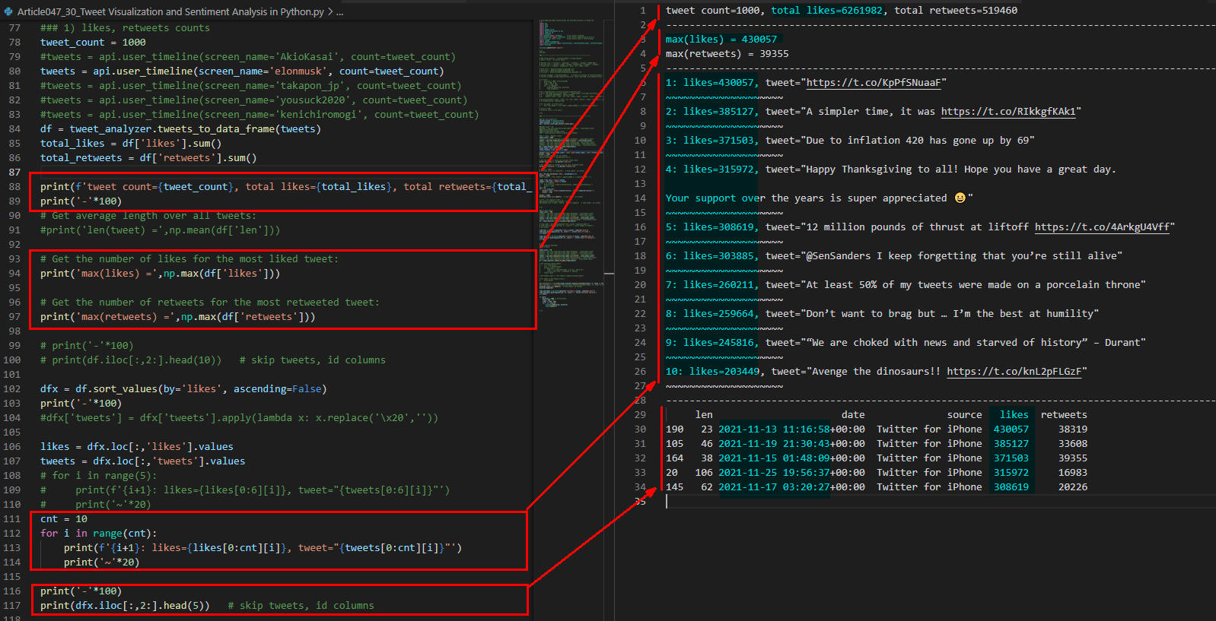This screenshot has width=1216, height=621.
Task: Click output line 'max(retweets) = 39355'
Action: 727,53
